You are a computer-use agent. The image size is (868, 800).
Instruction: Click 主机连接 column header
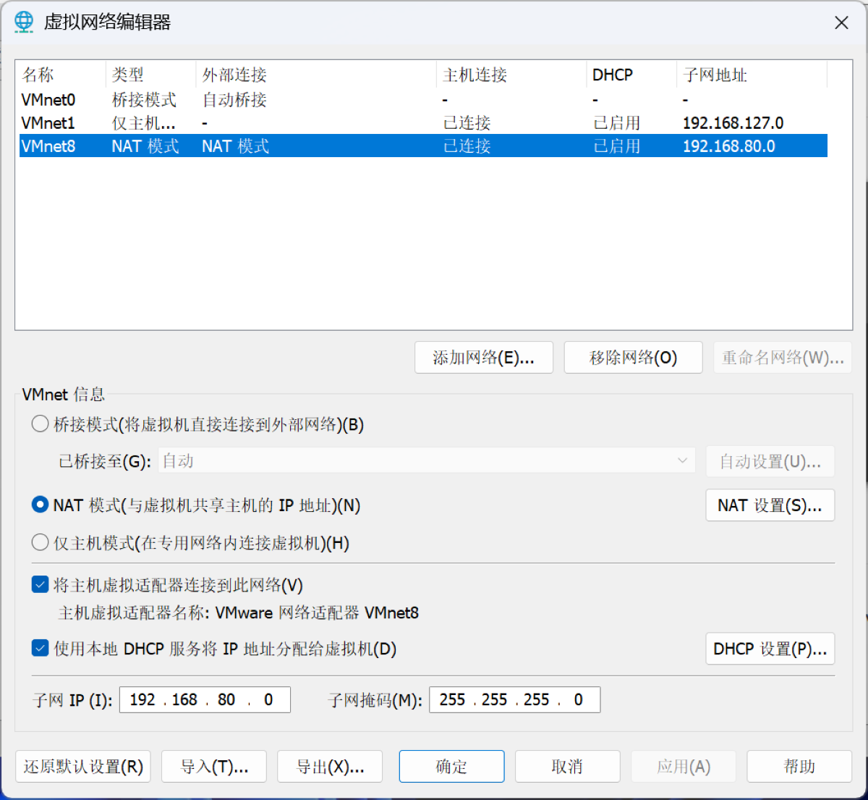511,75
